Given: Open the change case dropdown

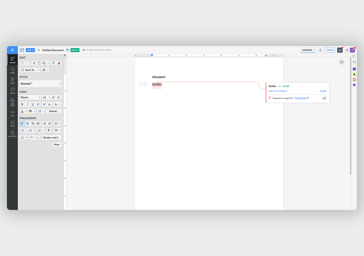Looking at the screenshot, I should pyautogui.click(x=57, y=104).
